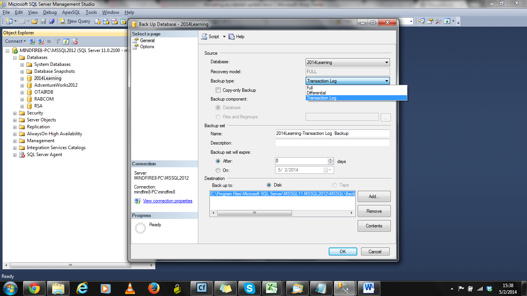This screenshot has width=527, height=296.
Task: Select the OTAIRDB database in tree
Action: pos(44,92)
